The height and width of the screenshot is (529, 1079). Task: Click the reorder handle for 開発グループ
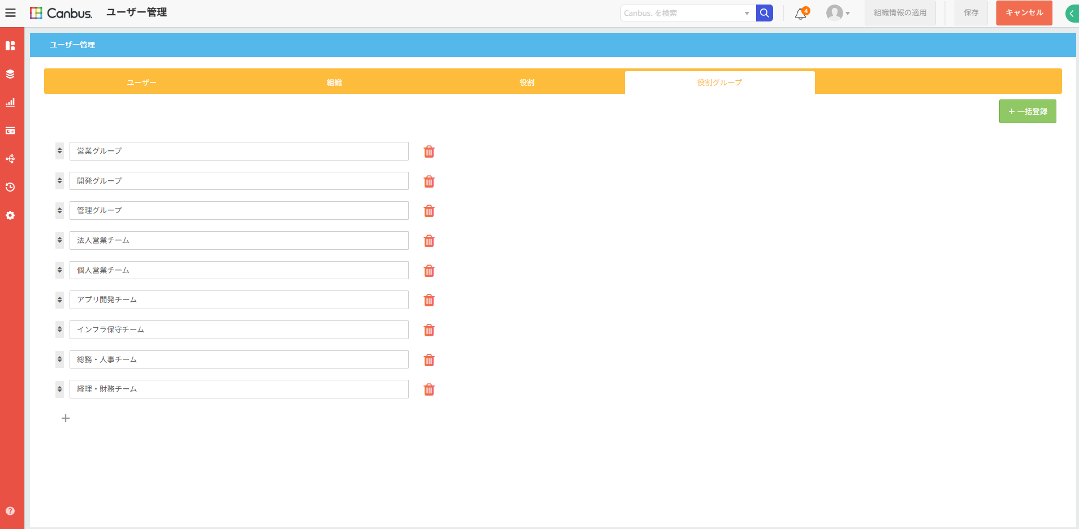pos(59,181)
